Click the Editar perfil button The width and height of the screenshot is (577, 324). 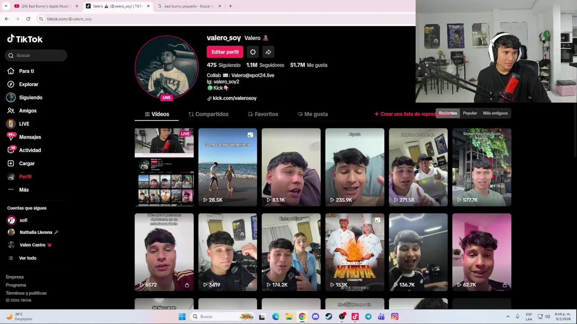click(x=225, y=52)
